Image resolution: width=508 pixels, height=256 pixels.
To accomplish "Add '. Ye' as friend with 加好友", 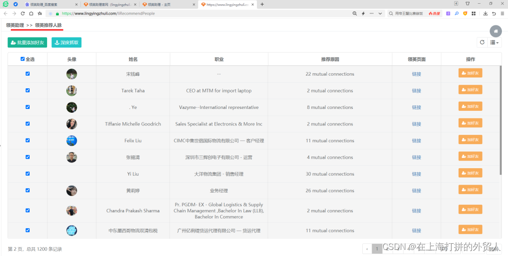I will point(470,107).
